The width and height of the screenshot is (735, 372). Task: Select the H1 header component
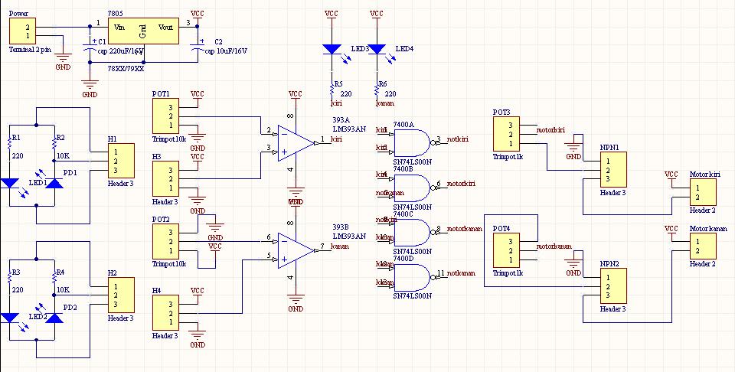(x=121, y=162)
